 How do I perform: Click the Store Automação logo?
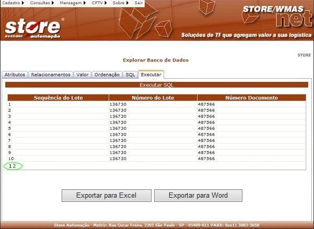(x=33, y=28)
